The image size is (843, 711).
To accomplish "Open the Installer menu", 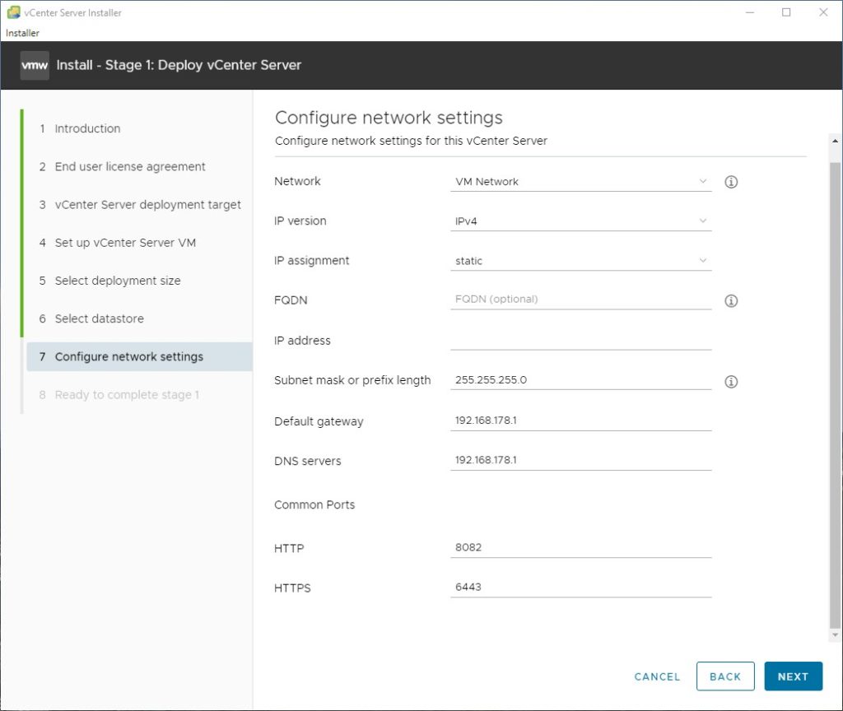I will pos(22,33).
